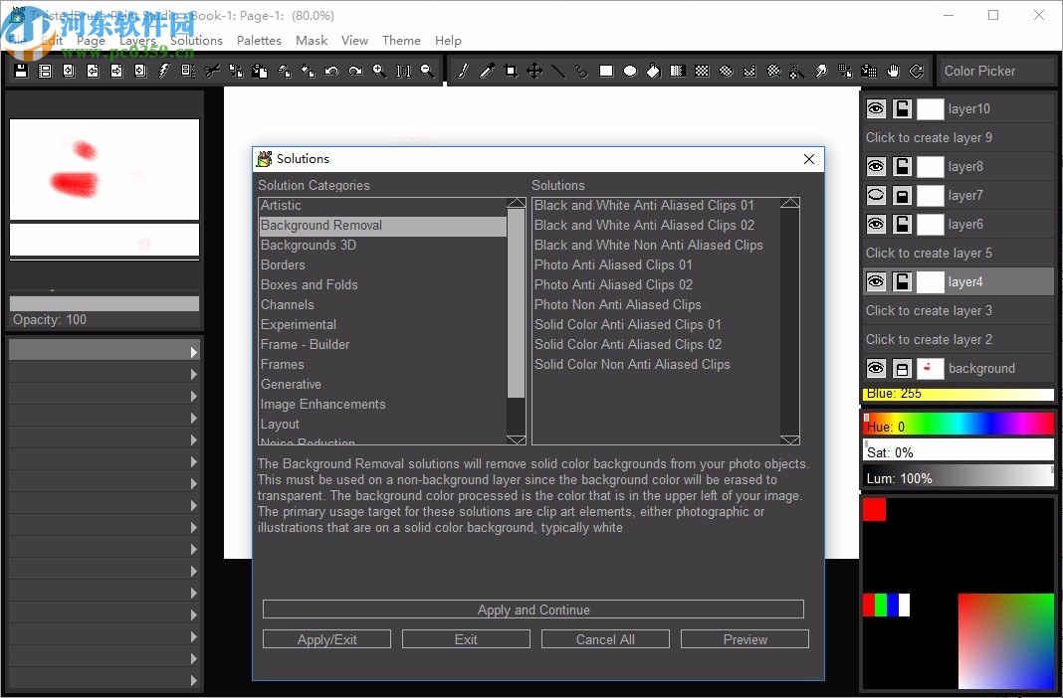Image resolution: width=1063 pixels, height=698 pixels.
Task: Open the Mask menu
Action: coord(312,41)
